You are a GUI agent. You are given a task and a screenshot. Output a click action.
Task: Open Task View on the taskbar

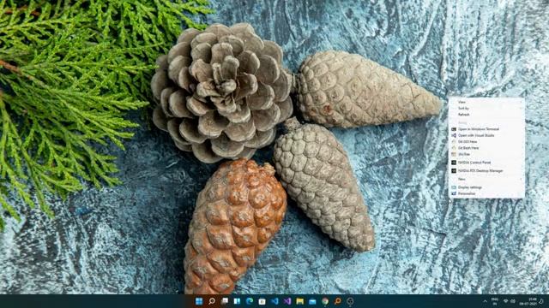[x=225, y=301]
